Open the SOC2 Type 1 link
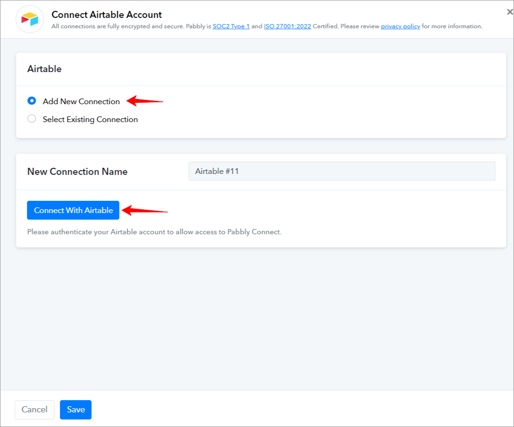This screenshot has width=514, height=427. pos(231,26)
